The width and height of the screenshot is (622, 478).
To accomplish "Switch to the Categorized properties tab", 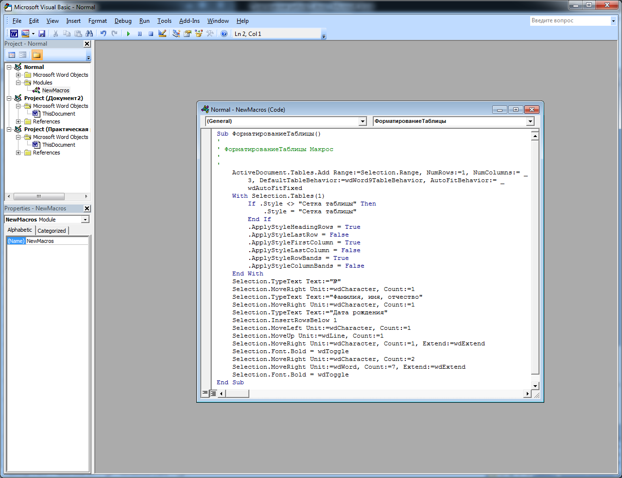I will pyautogui.click(x=52, y=231).
